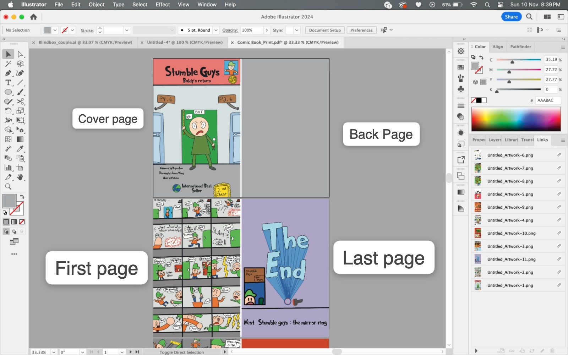
Task: Select the Rotate tool
Action: (8, 111)
